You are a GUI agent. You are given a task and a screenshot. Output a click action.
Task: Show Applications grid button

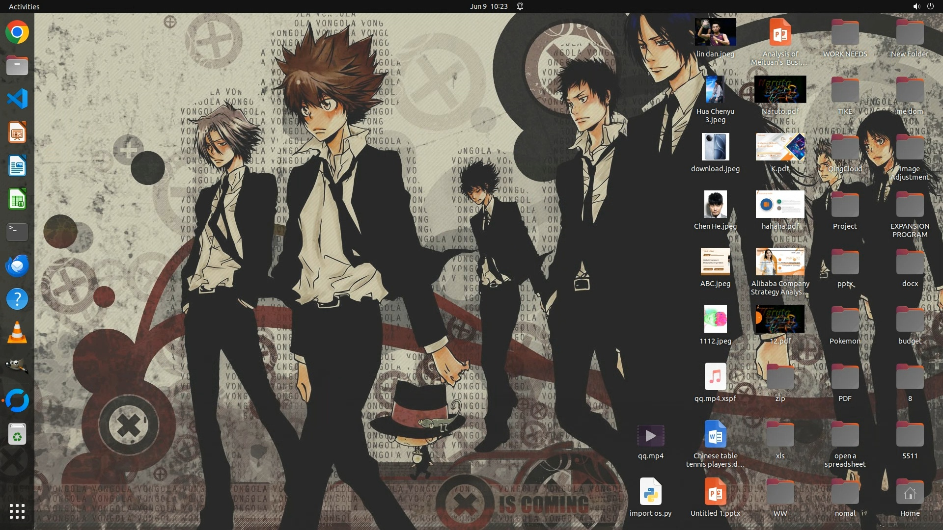(17, 511)
